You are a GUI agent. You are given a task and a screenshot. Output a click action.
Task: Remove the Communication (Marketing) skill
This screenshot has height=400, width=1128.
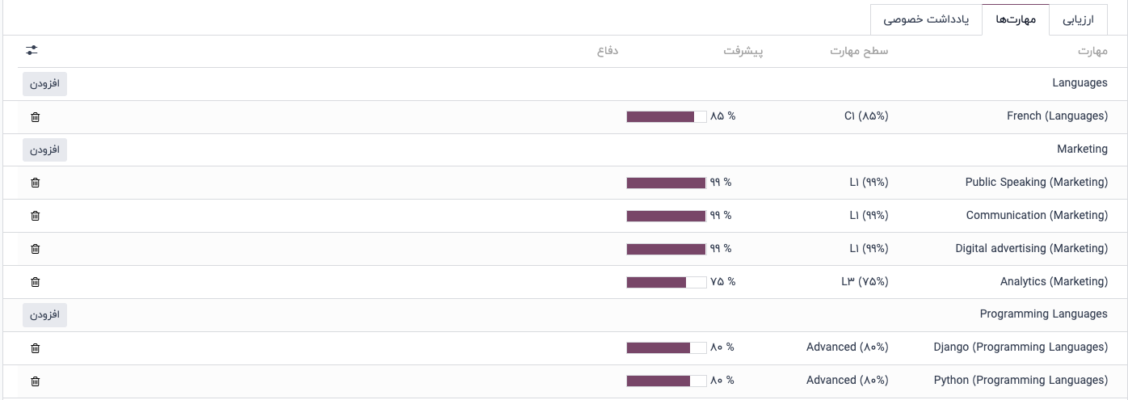coord(35,216)
